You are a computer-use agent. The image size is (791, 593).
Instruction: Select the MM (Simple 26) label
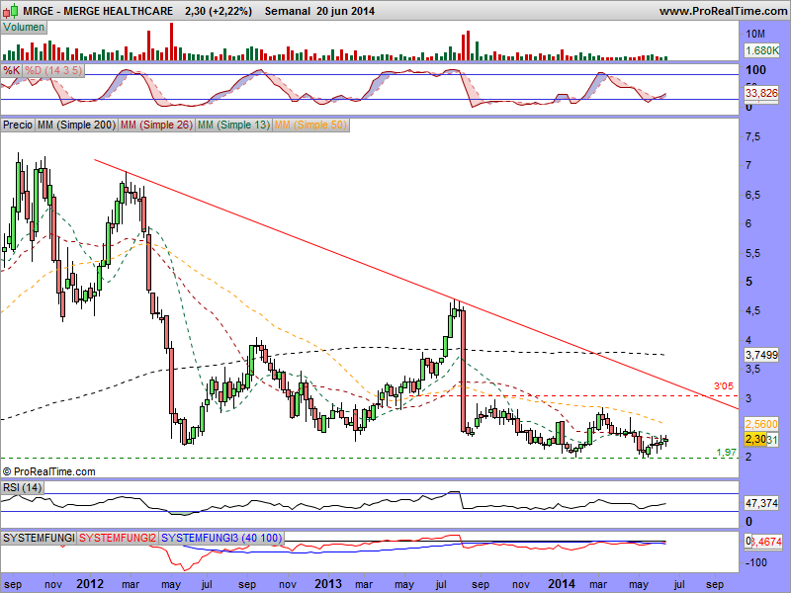pos(156,125)
